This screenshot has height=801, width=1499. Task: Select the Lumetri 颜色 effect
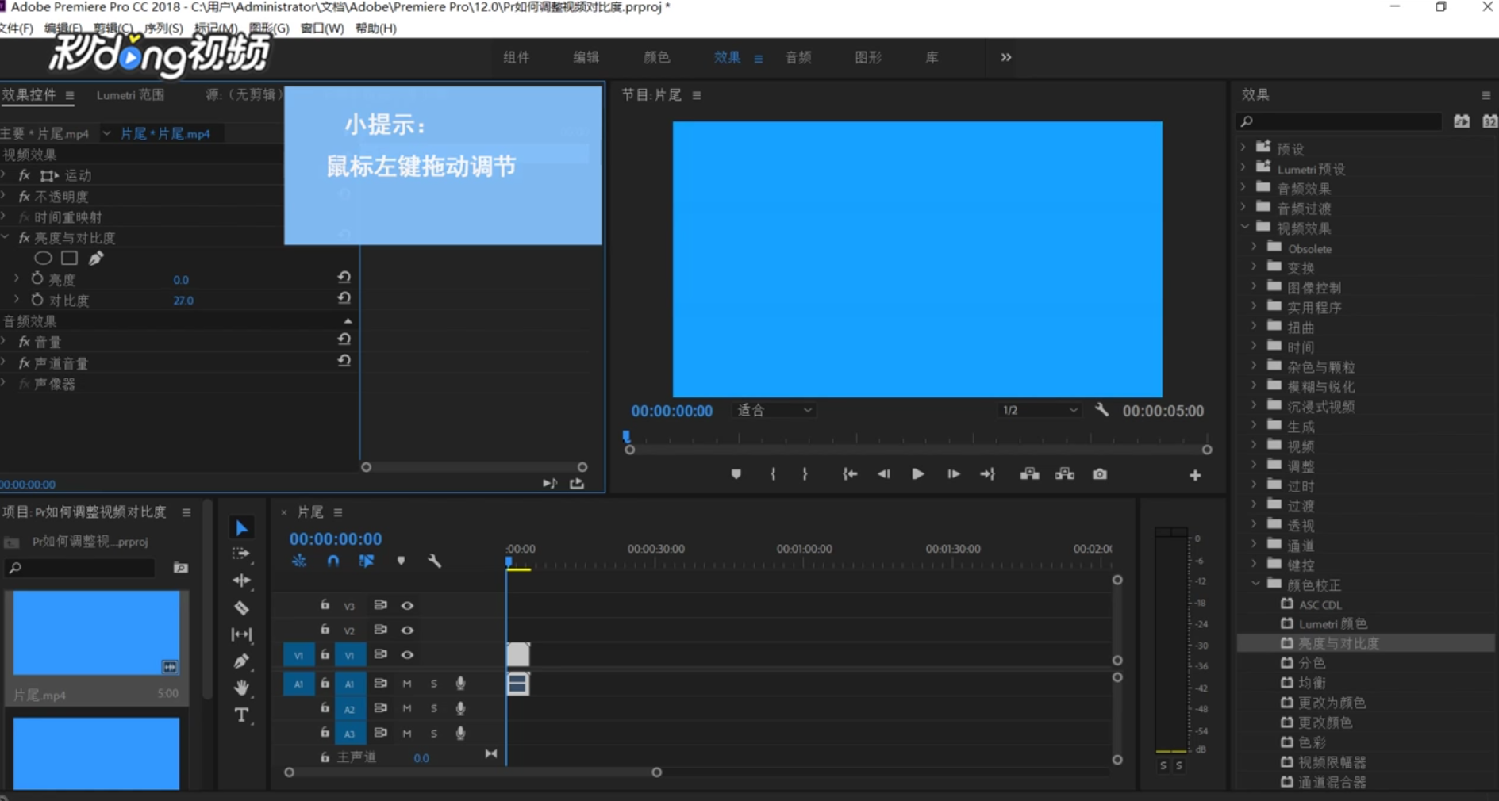tap(1332, 623)
